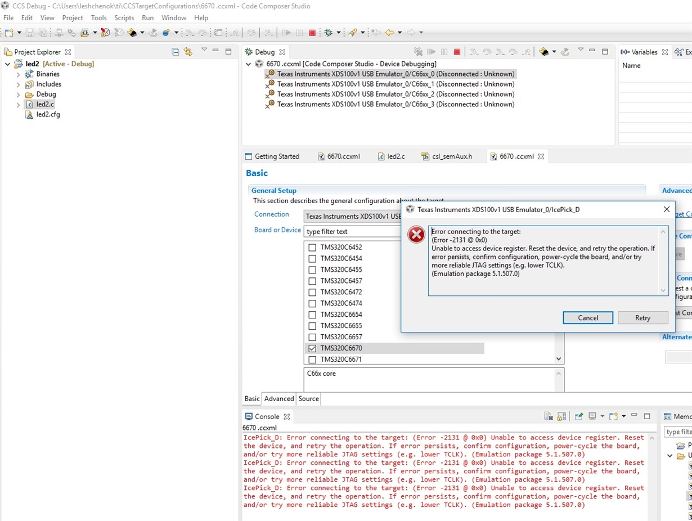The width and height of the screenshot is (692, 521).
Task: Check the TMS320C6457 device checkbox
Action: coord(312,281)
